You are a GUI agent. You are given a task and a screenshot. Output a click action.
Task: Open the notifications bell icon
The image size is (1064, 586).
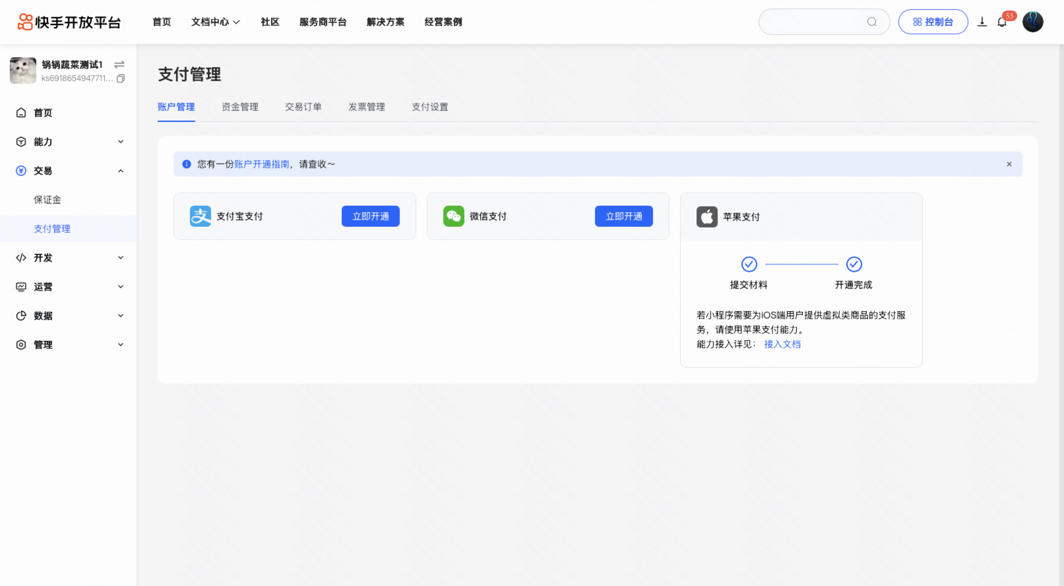(x=1002, y=22)
